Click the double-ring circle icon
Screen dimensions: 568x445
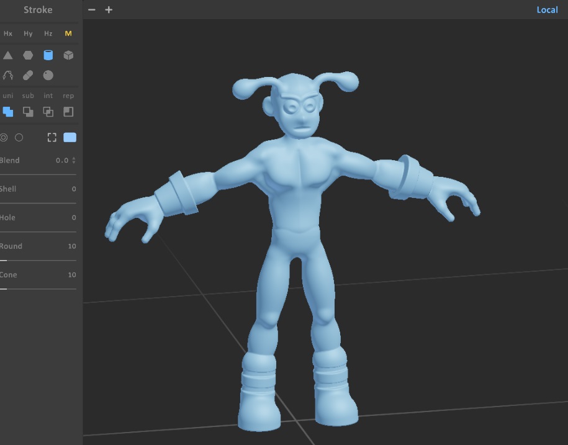pos(4,138)
